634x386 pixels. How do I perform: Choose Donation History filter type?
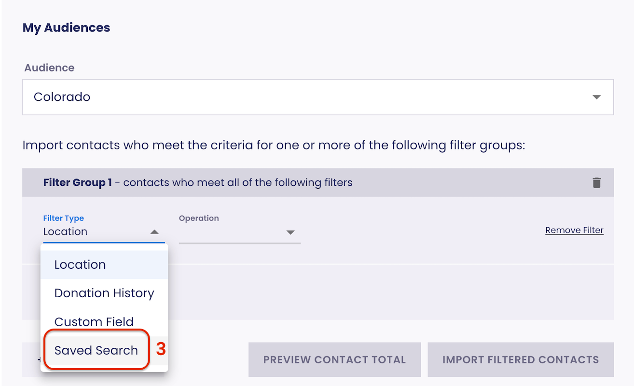(x=104, y=293)
